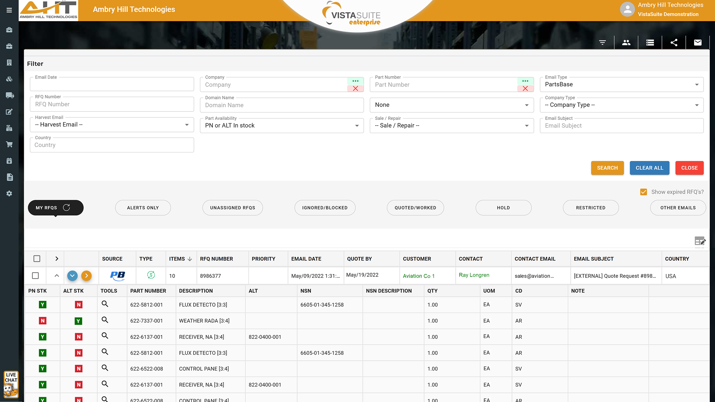715x402 pixels.
Task: Click the people icon in the top toolbar
Action: point(626,43)
